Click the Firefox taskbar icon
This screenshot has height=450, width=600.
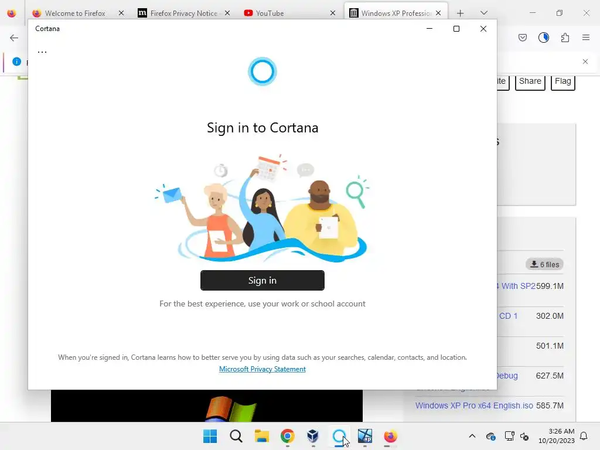point(390,436)
